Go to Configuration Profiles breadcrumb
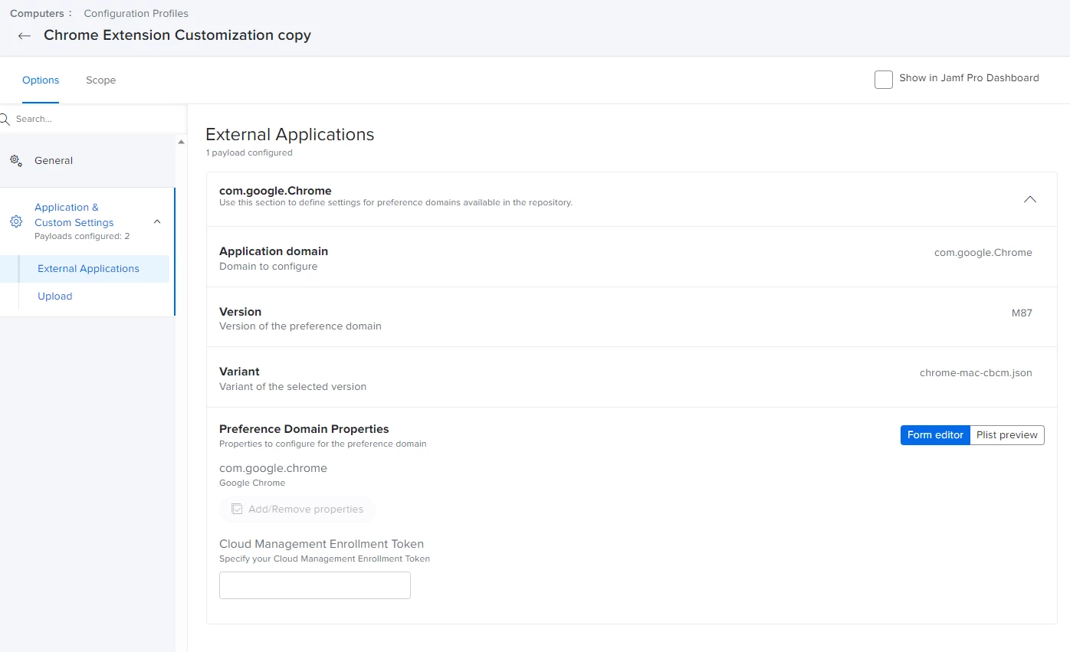The width and height of the screenshot is (1070, 652). (136, 13)
